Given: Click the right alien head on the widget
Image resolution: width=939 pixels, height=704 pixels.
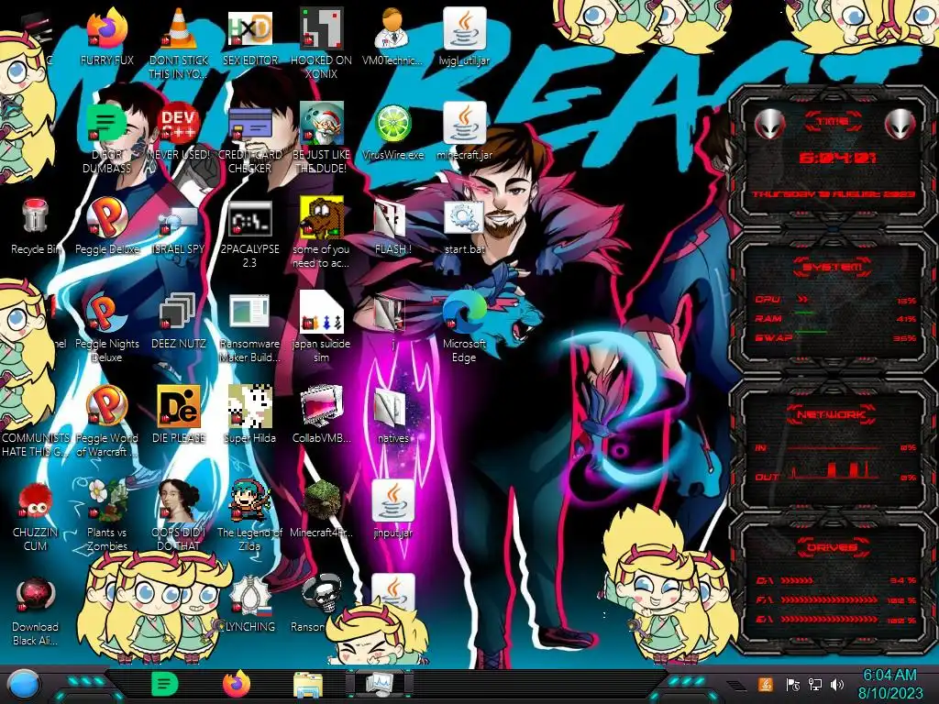Looking at the screenshot, I should click(900, 124).
